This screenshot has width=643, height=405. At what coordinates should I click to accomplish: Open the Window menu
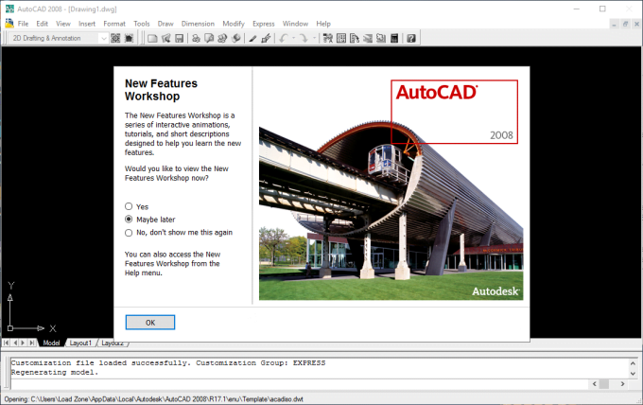295,24
